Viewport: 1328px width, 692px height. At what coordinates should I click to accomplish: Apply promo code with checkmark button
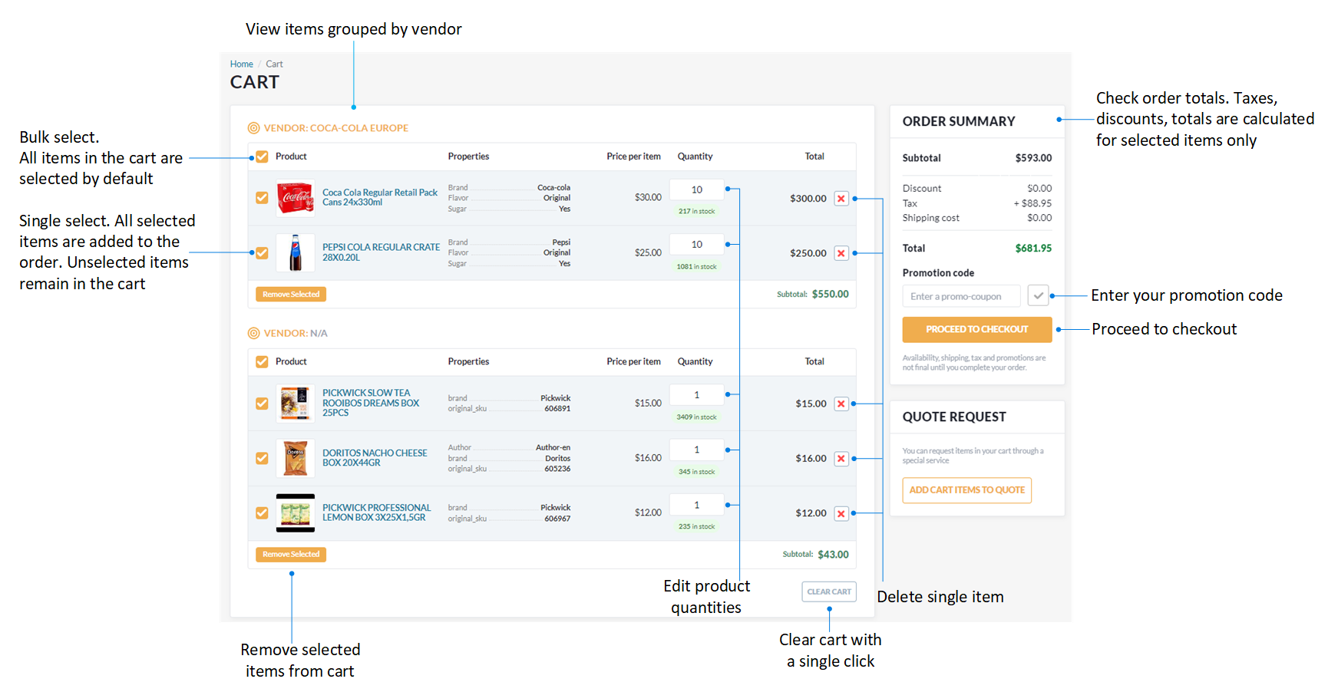pos(1038,295)
